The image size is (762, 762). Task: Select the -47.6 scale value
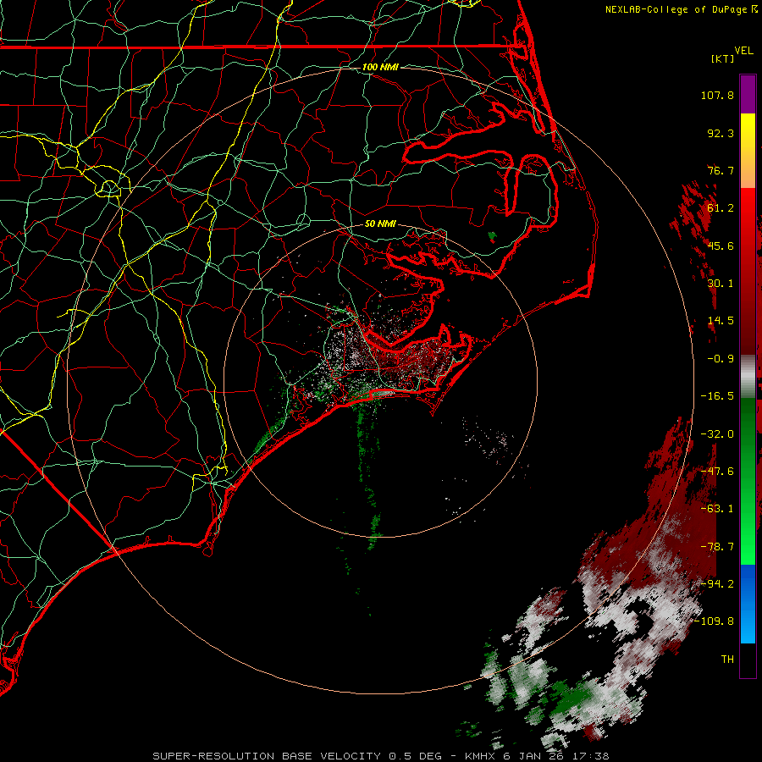click(717, 472)
